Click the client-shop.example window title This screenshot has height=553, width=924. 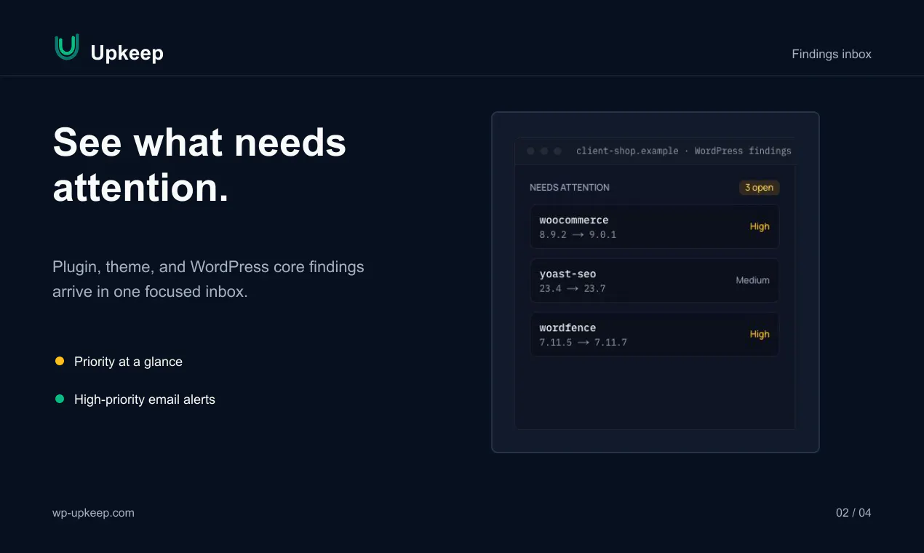(x=683, y=151)
